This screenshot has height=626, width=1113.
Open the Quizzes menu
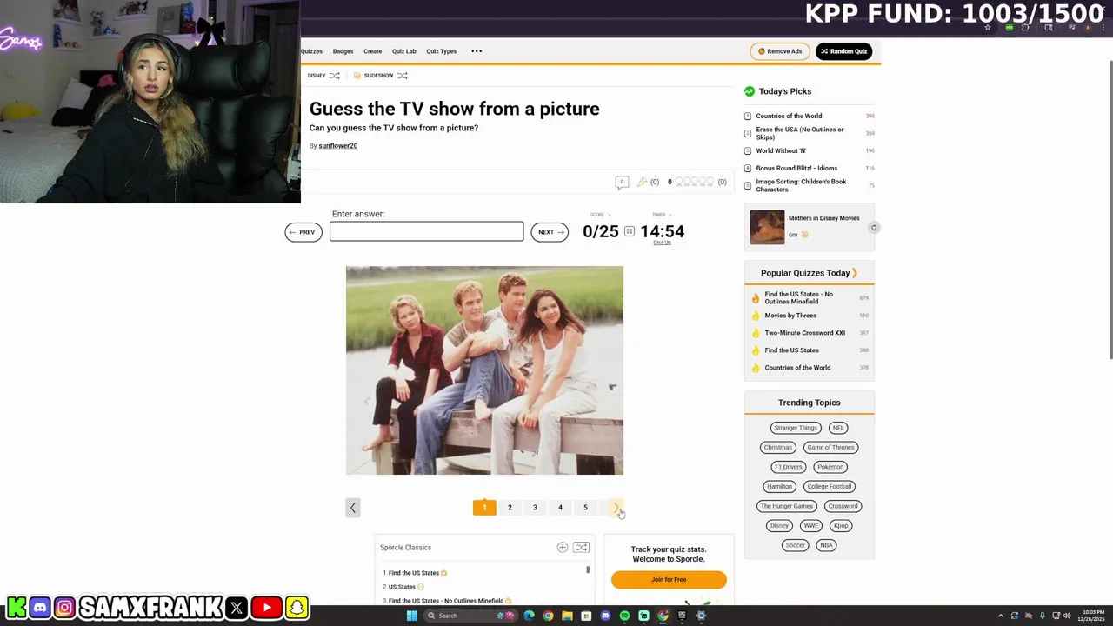(311, 51)
